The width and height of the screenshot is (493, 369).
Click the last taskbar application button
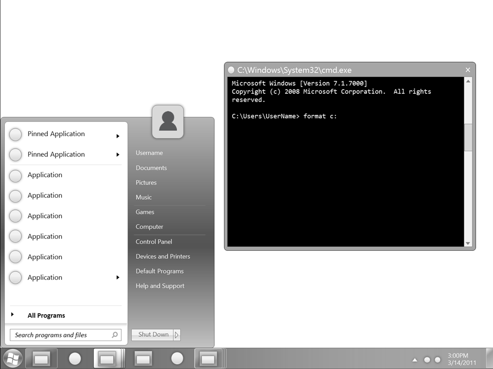point(208,358)
